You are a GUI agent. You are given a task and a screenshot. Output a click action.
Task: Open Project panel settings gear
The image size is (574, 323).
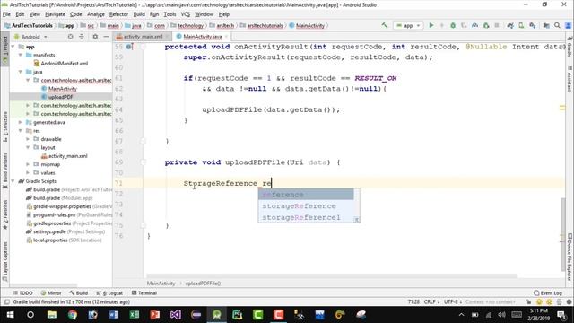click(95, 37)
